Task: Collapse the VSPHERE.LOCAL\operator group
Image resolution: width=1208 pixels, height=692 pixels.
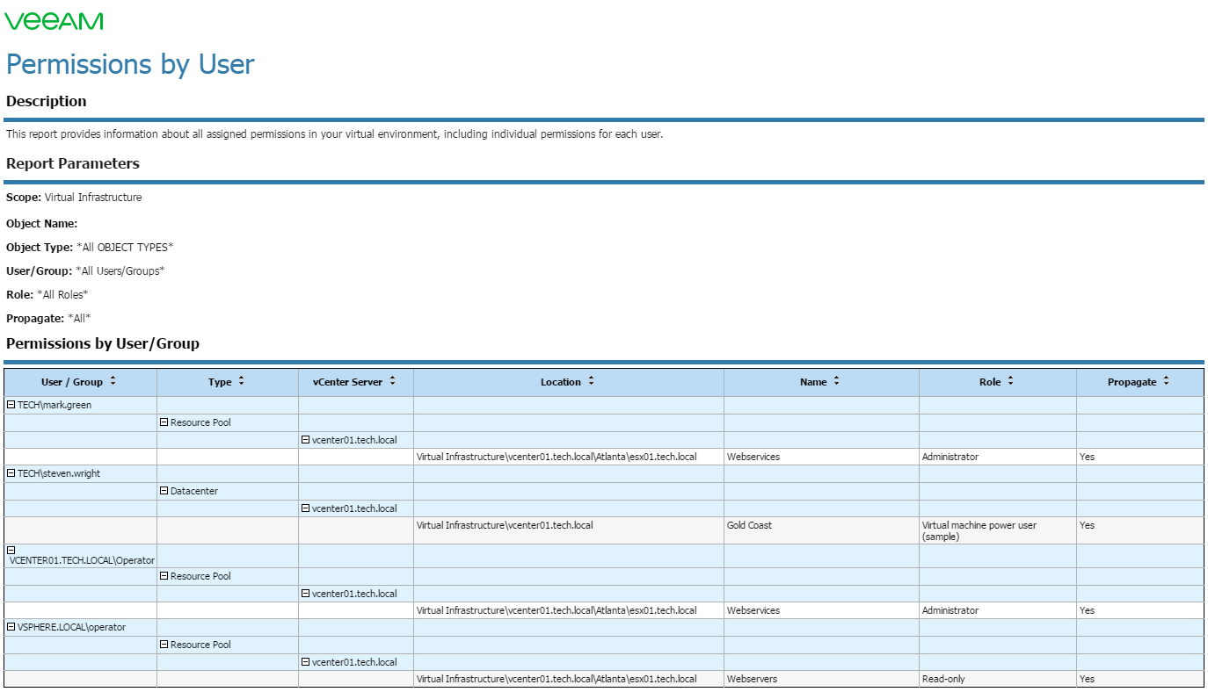Action: click(11, 627)
